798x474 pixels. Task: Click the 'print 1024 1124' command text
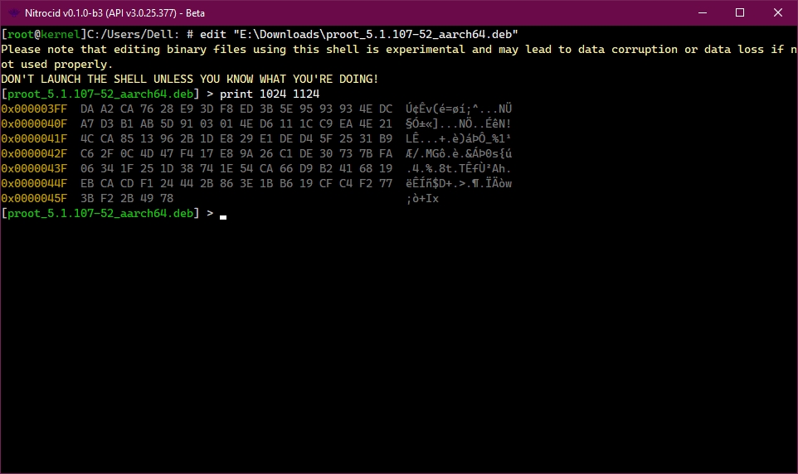270,94
